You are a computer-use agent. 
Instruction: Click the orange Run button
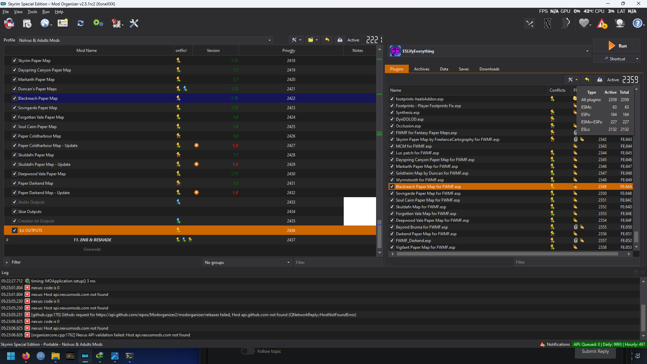pyautogui.click(x=617, y=46)
